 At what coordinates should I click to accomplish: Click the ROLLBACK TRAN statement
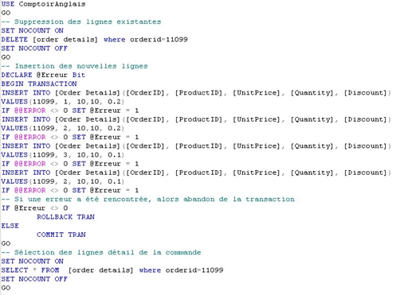click(65, 217)
